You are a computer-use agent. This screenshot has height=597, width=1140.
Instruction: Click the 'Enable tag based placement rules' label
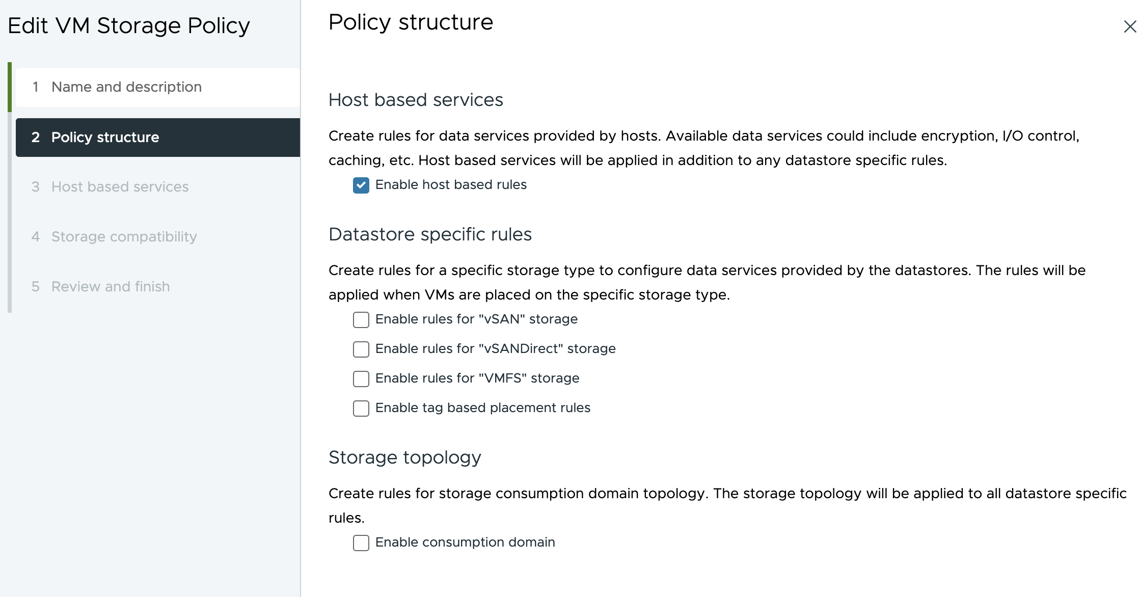[482, 408]
